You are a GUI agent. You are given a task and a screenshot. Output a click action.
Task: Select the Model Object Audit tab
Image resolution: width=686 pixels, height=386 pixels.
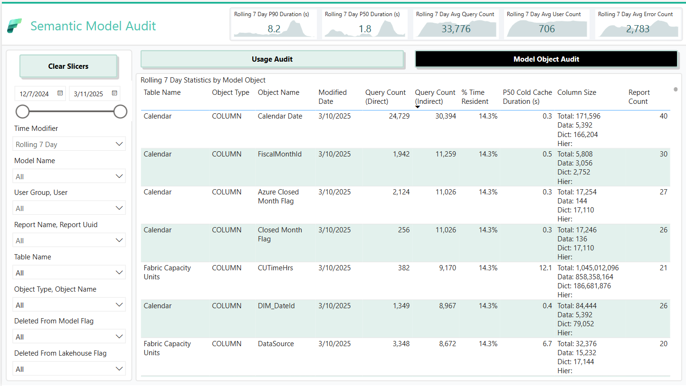click(x=546, y=59)
